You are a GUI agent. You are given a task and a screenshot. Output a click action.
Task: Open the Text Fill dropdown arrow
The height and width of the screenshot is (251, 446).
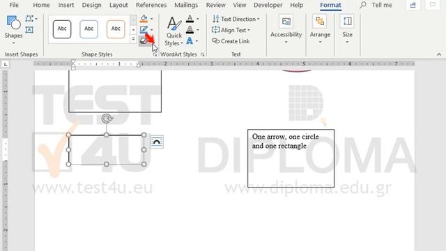pos(198,19)
